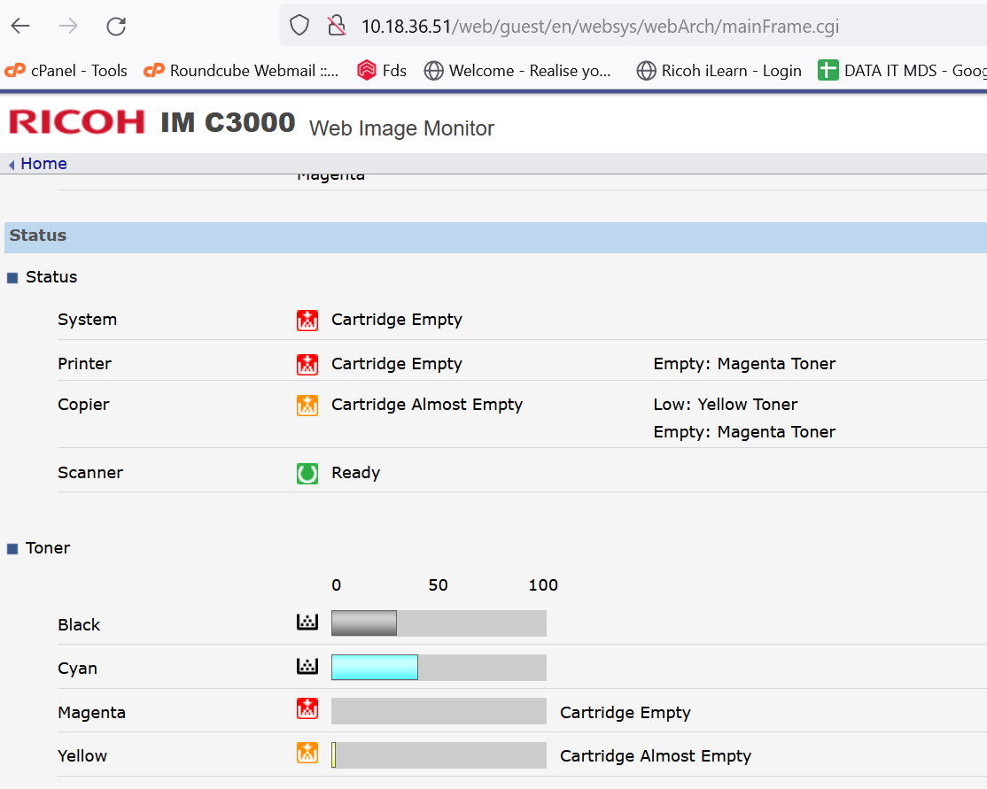Click the 'Yellow' toner label
Screen dimensions: 987x789
tap(82, 755)
